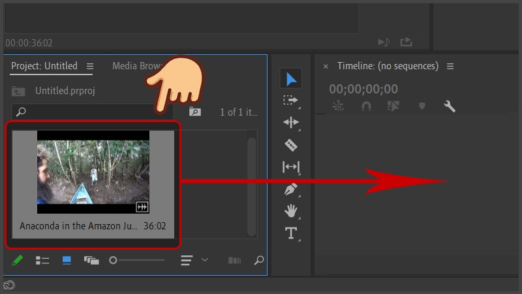Screen dimensions: 522x294
Task: Click the parent bin folder icon
Action: tap(18, 91)
